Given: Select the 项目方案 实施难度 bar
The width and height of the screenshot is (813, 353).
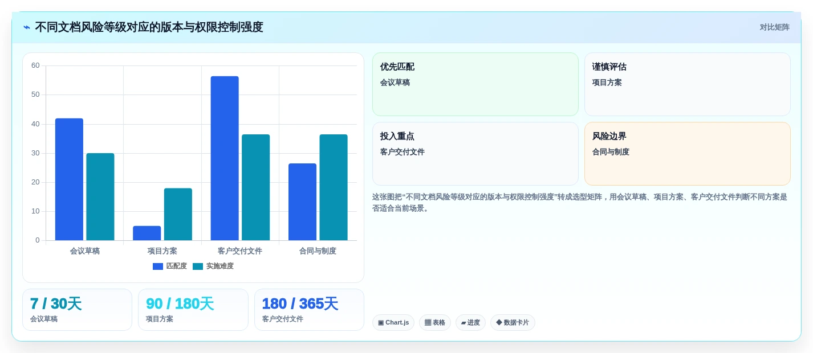Looking at the screenshot, I should (178, 214).
